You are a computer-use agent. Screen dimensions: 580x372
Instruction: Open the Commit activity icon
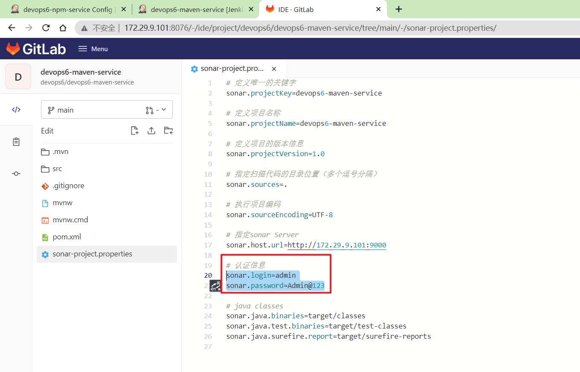pyautogui.click(x=16, y=174)
